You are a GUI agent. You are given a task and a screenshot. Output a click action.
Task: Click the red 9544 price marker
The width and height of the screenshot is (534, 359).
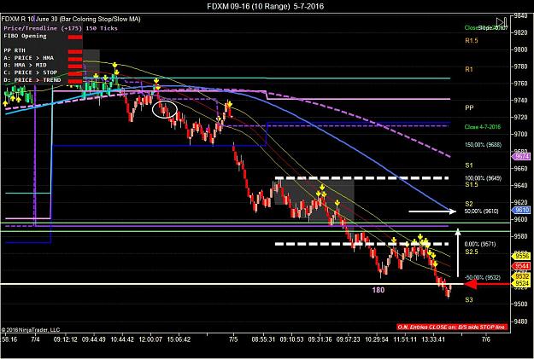point(520,266)
